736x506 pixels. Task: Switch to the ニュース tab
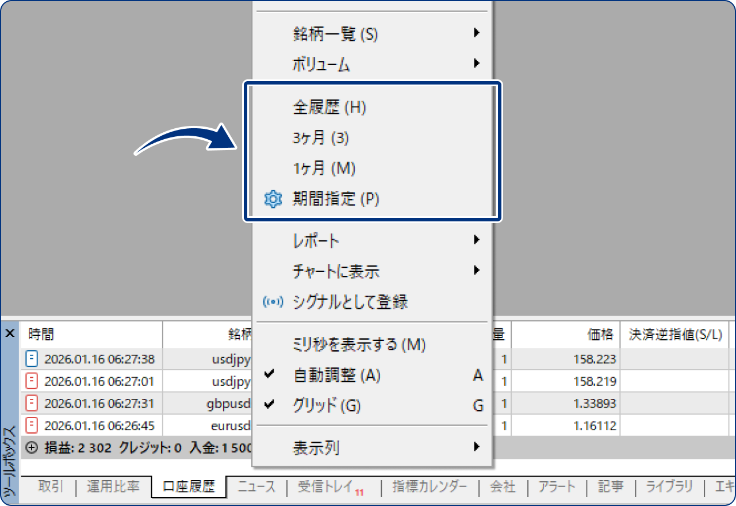tap(256, 486)
